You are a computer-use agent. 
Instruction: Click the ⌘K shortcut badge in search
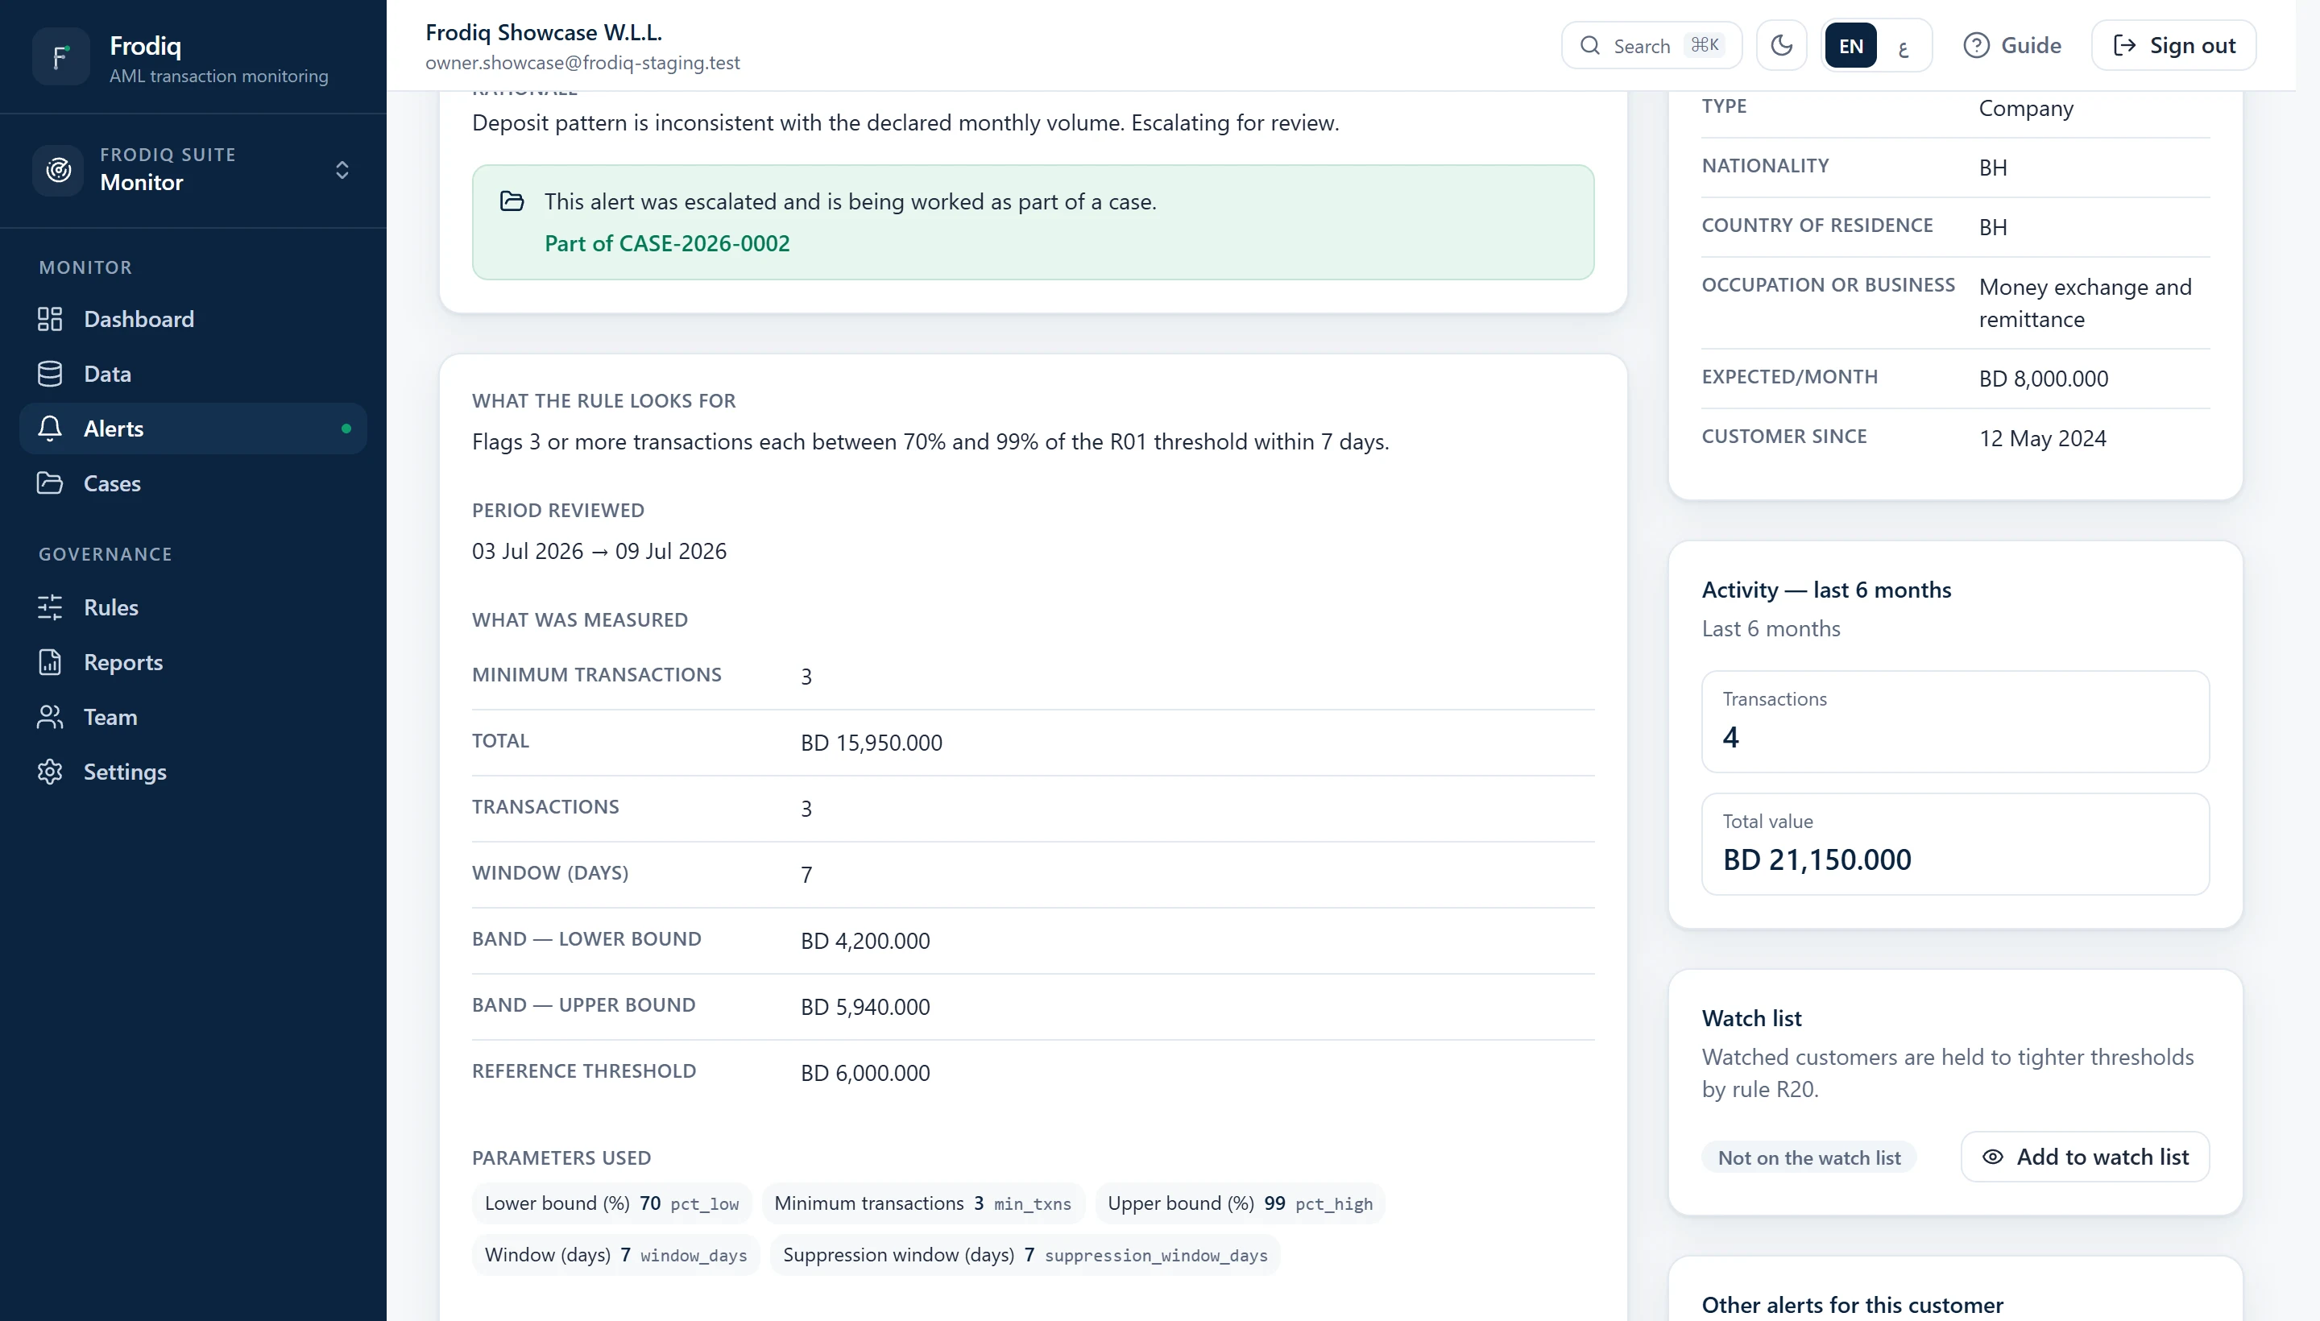click(1704, 45)
